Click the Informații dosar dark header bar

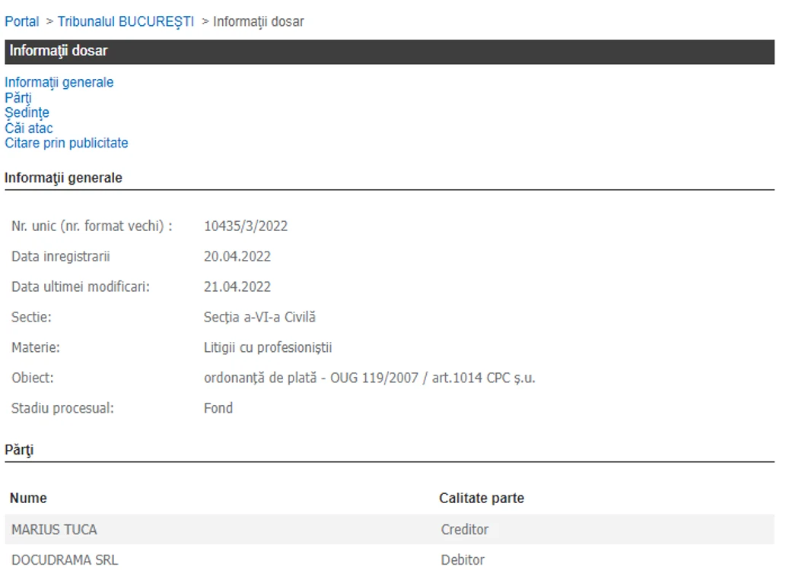[390, 52]
